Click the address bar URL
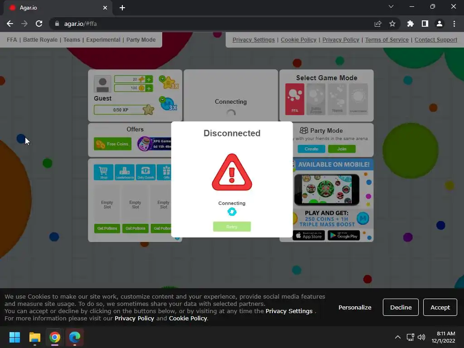 [80, 24]
